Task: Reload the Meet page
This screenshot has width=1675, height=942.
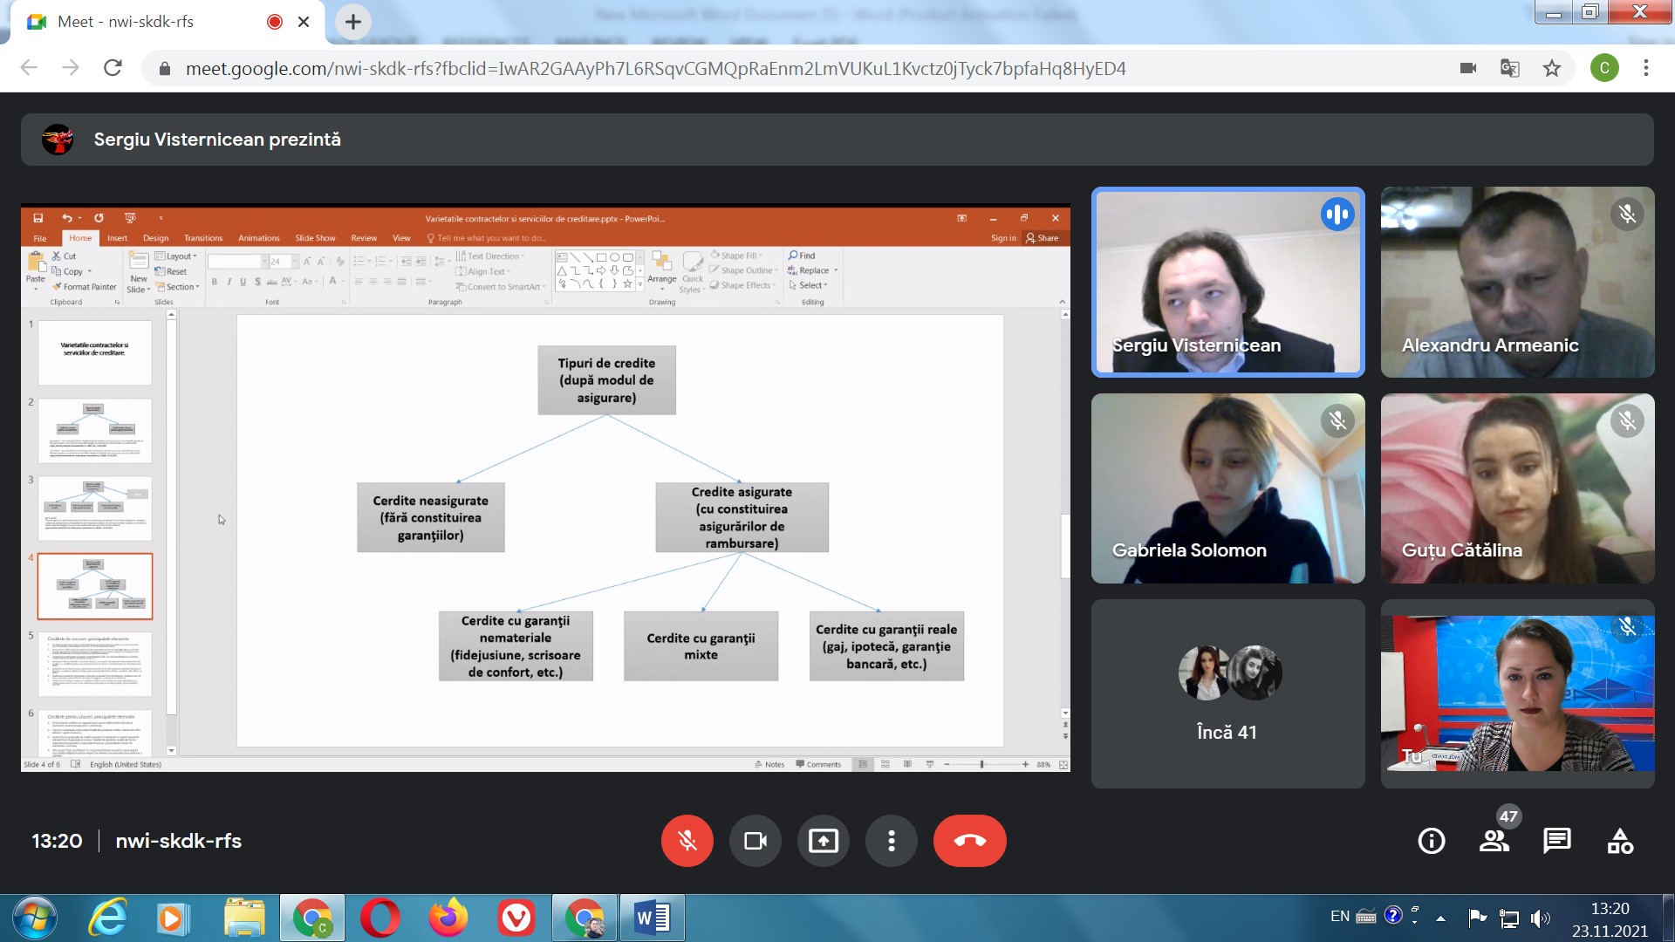Action: (113, 68)
